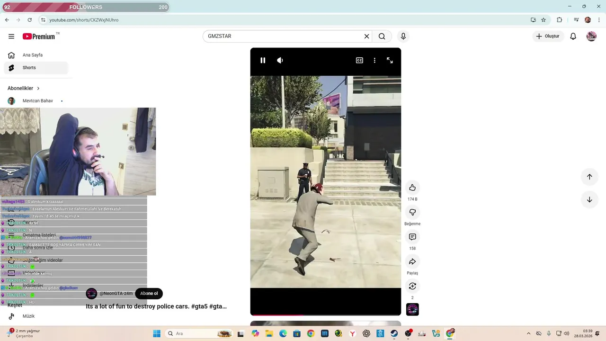606x341 pixels.
Task: Dislike the Short (Beğenme)
Action: (x=412, y=212)
